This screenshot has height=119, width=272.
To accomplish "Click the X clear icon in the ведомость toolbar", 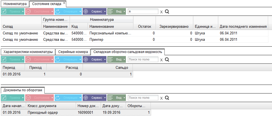I will [161, 60].
